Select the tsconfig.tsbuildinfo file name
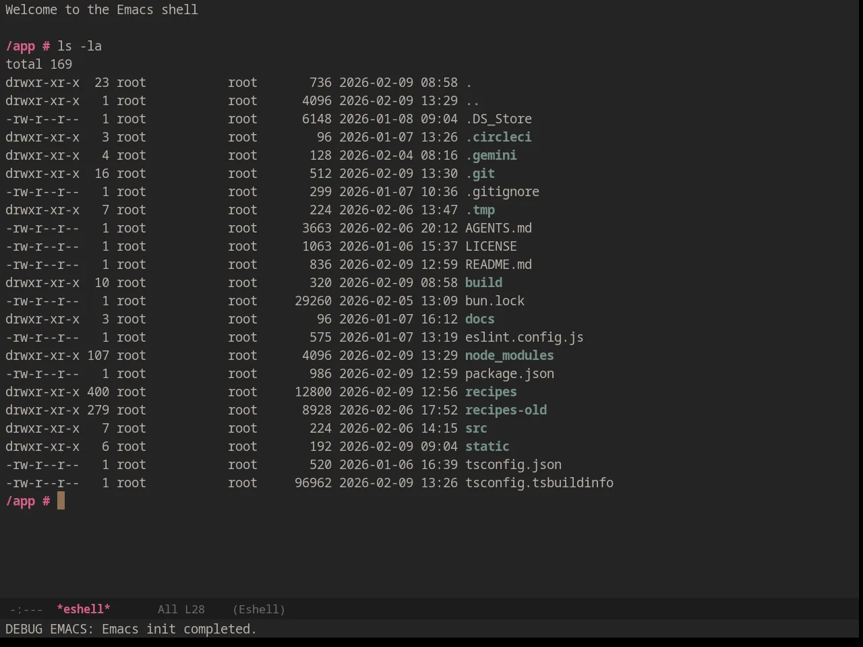 (539, 483)
